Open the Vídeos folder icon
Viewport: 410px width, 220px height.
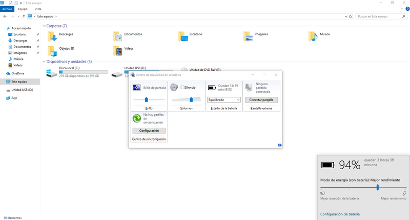point(117,51)
